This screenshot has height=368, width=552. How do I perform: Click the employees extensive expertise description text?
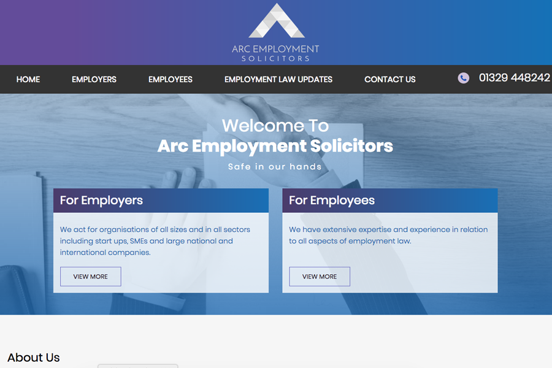(388, 236)
